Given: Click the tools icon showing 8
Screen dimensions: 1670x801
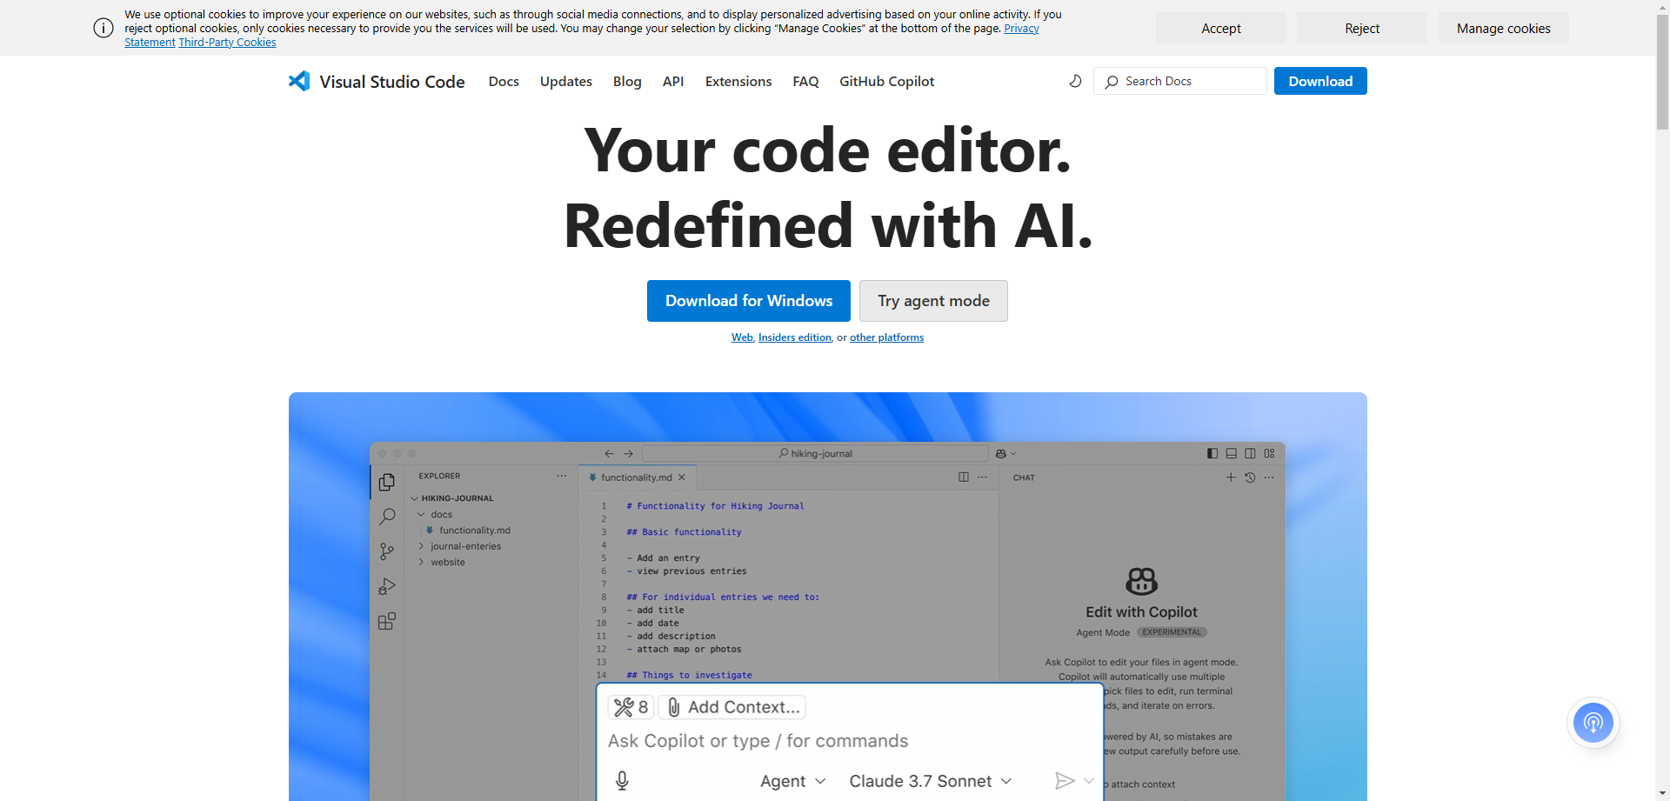Looking at the screenshot, I should tap(631, 707).
